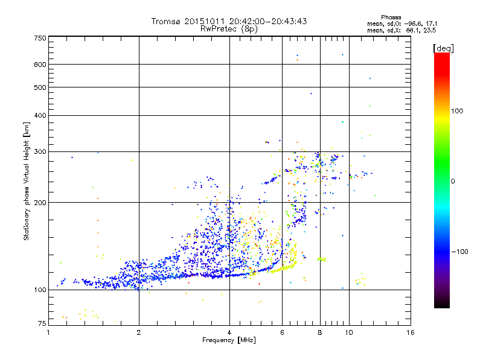Click the phase color bar

(442, 180)
